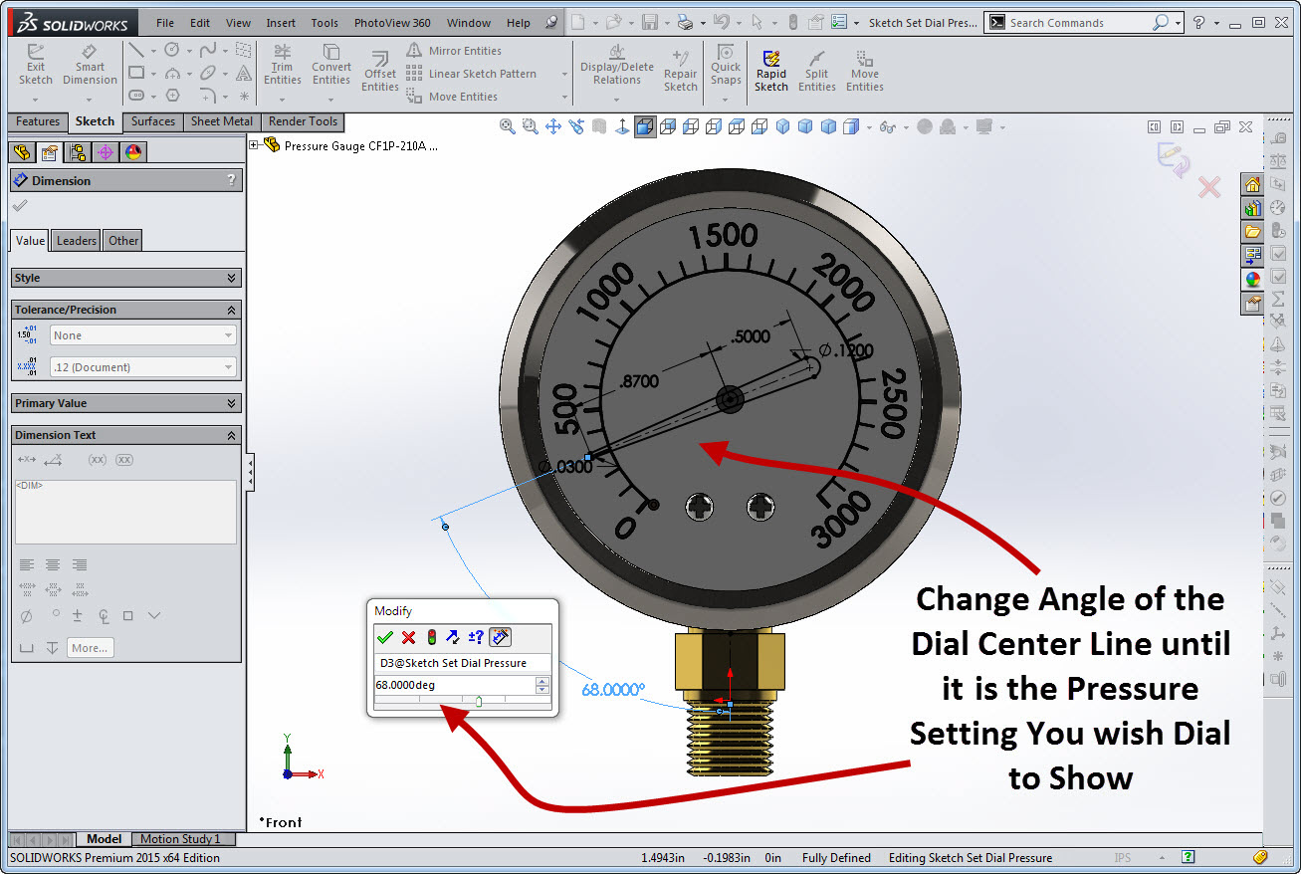The width and height of the screenshot is (1301, 874).
Task: Open the Leaders tab
Action: coord(76,240)
